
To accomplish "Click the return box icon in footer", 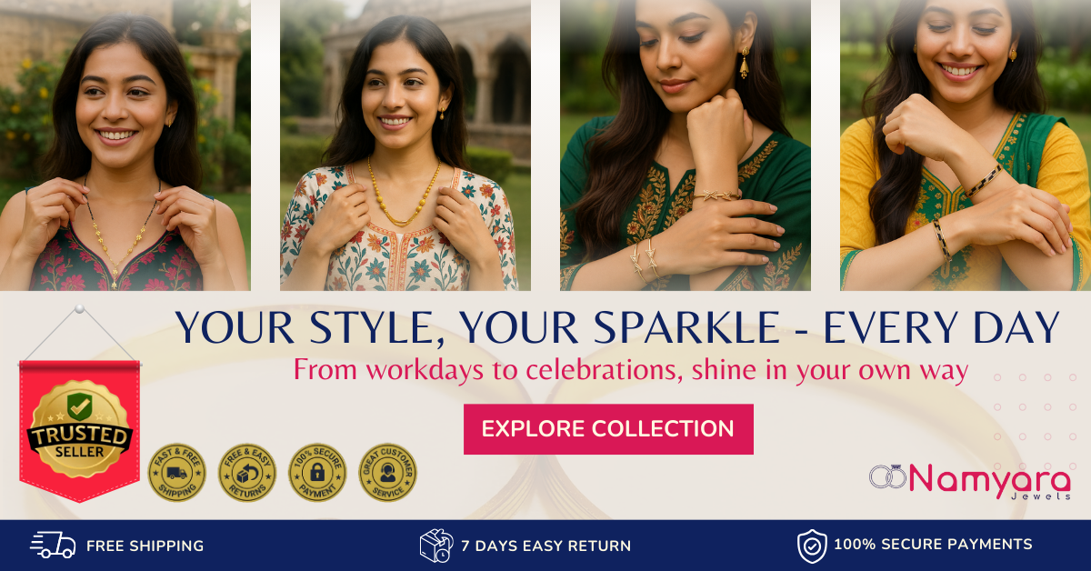I will [x=436, y=546].
